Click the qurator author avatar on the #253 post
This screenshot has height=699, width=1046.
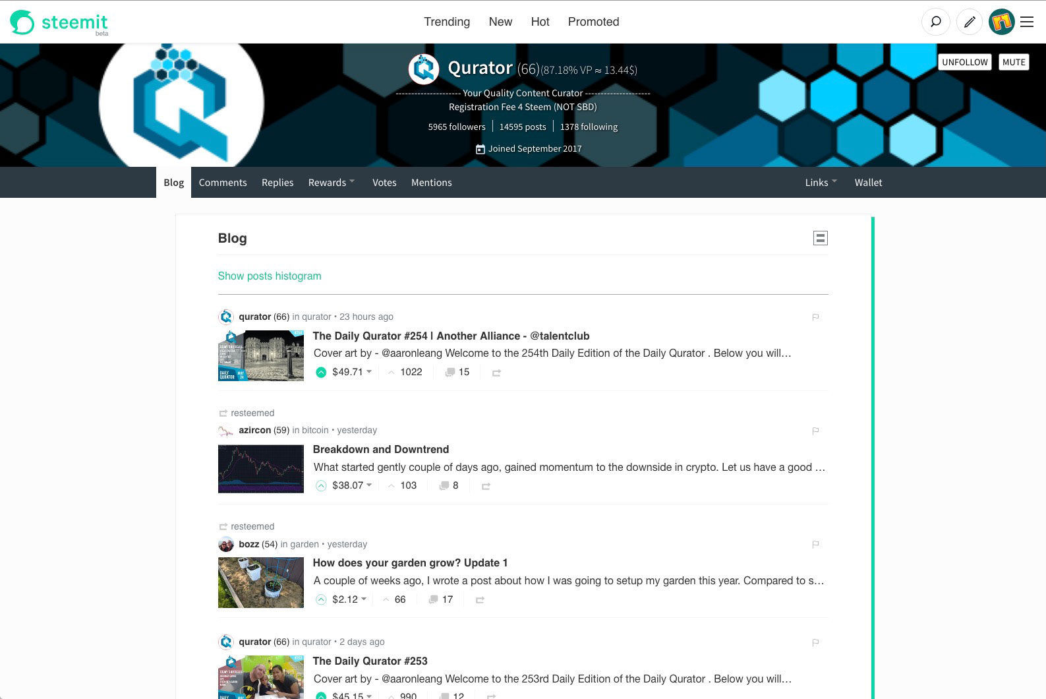pos(226,642)
